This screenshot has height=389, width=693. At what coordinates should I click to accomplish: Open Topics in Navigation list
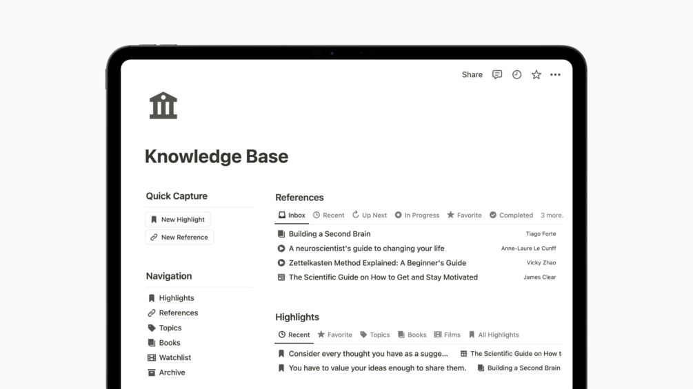click(170, 328)
